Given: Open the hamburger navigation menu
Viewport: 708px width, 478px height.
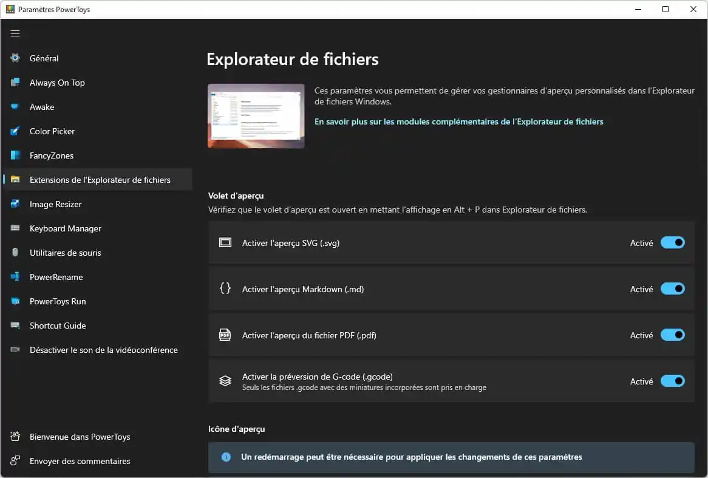Looking at the screenshot, I should pyautogui.click(x=15, y=33).
